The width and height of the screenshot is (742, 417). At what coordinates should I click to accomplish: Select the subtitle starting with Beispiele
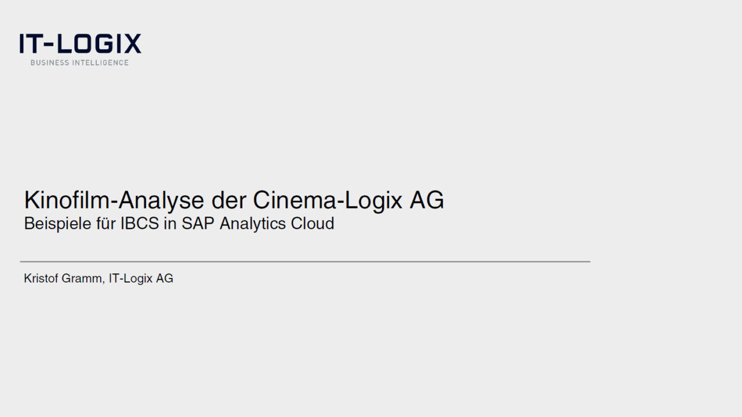pyautogui.click(x=179, y=224)
